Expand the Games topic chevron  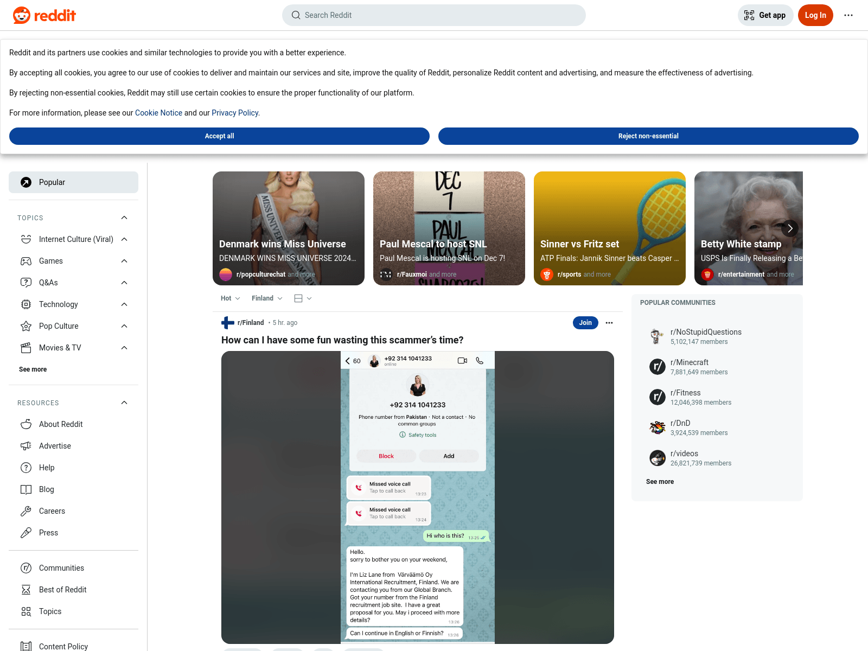click(x=124, y=261)
